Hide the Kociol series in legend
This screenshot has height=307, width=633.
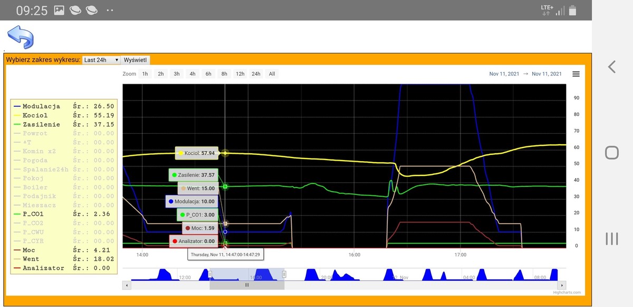click(x=35, y=115)
